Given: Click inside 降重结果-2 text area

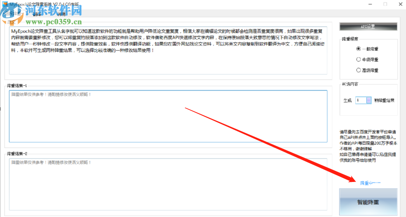Looking at the screenshot, I should 168,184.
